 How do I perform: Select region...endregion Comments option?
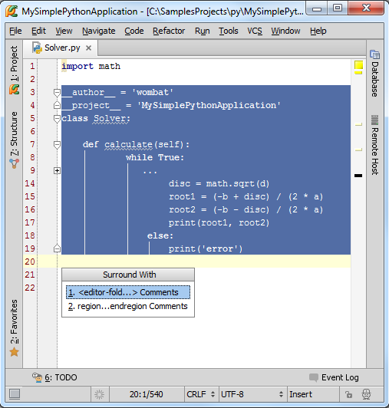[x=128, y=306]
